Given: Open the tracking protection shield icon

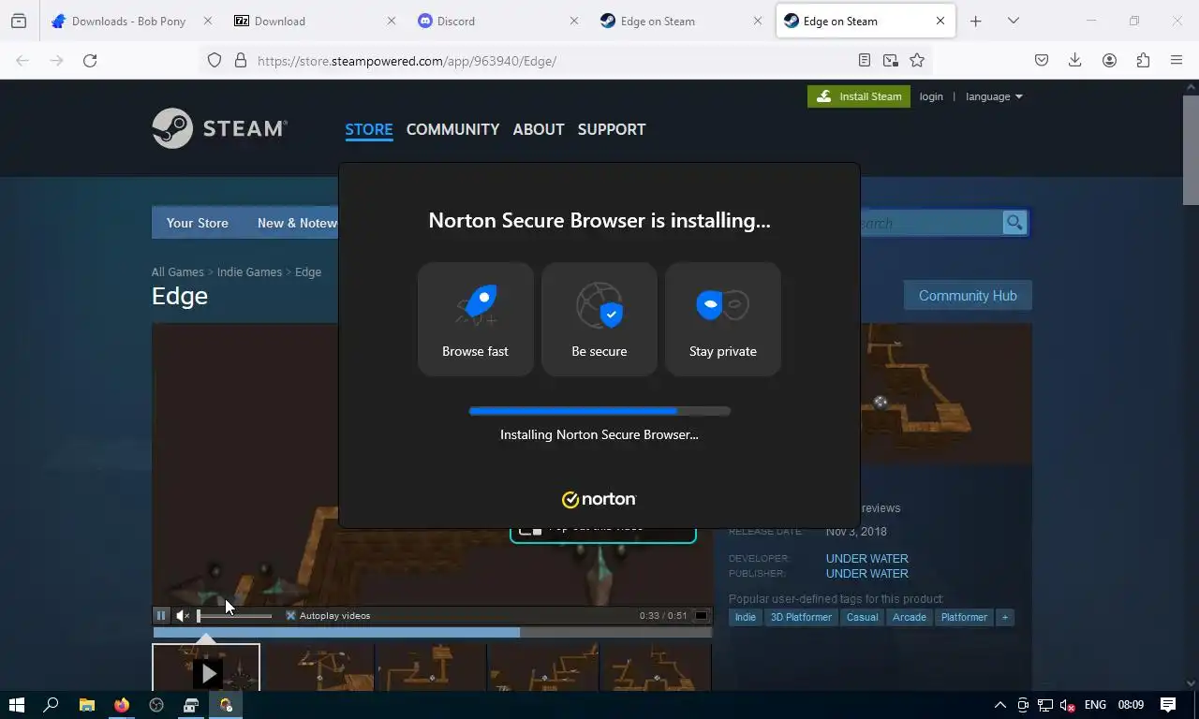Looking at the screenshot, I should pos(215,60).
